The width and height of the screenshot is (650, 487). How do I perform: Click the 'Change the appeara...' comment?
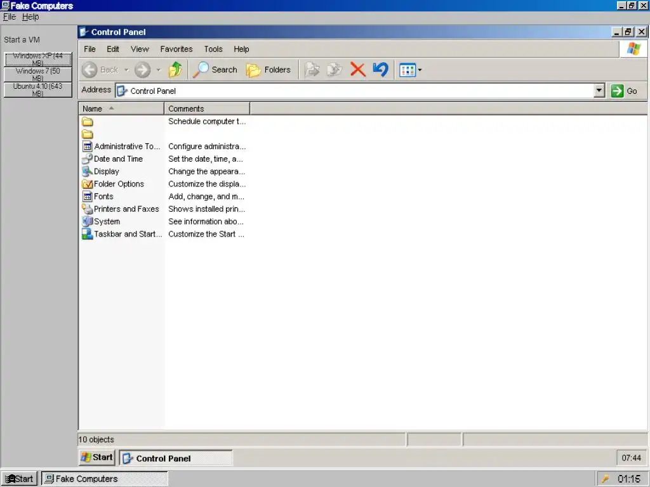pos(206,171)
